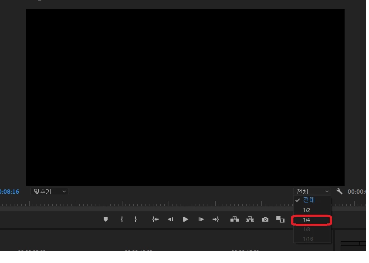Step forward one frame

point(201,219)
